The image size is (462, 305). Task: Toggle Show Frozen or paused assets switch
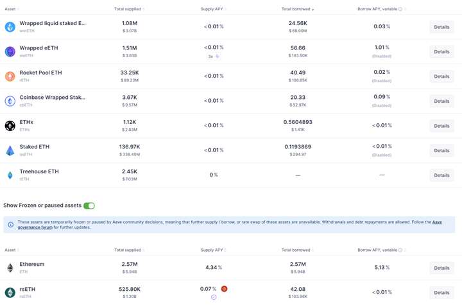coord(89,205)
